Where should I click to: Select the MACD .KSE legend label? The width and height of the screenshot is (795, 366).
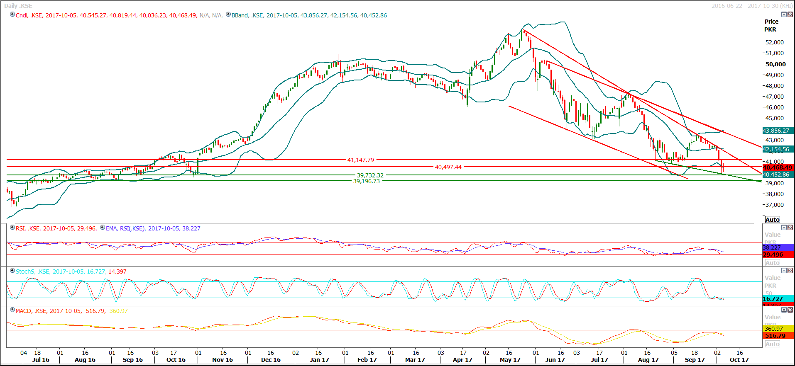pos(71,311)
